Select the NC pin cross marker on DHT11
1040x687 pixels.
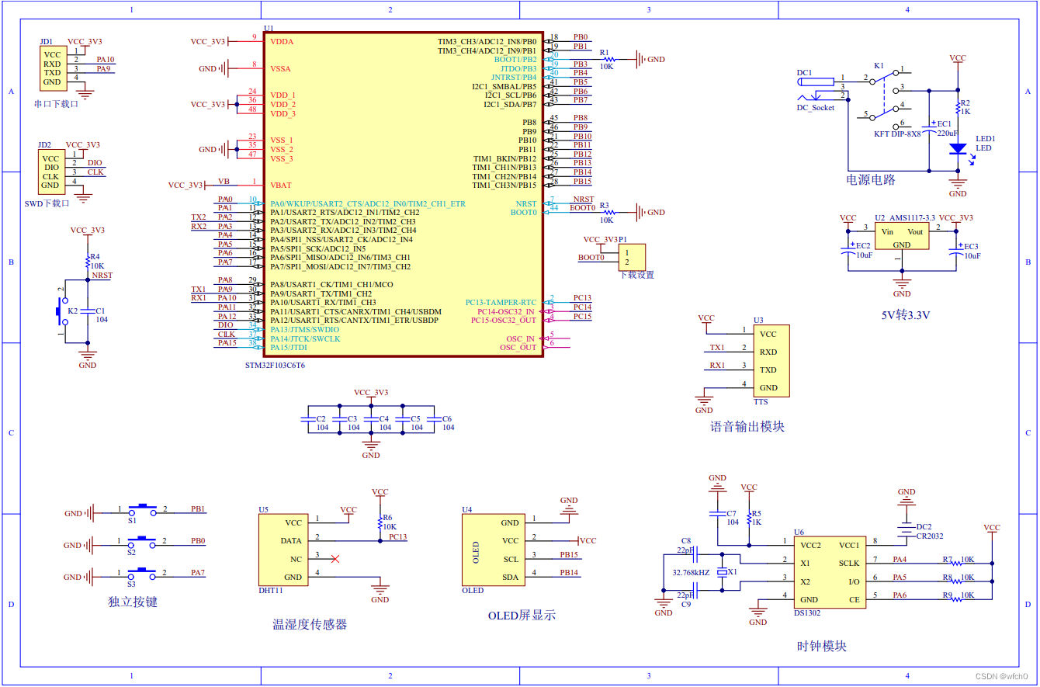point(335,559)
